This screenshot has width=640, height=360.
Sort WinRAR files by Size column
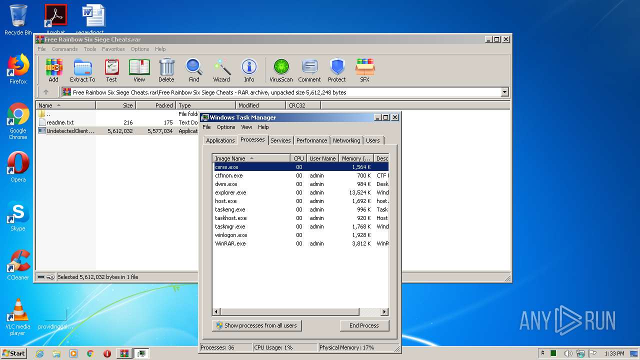click(x=115, y=105)
